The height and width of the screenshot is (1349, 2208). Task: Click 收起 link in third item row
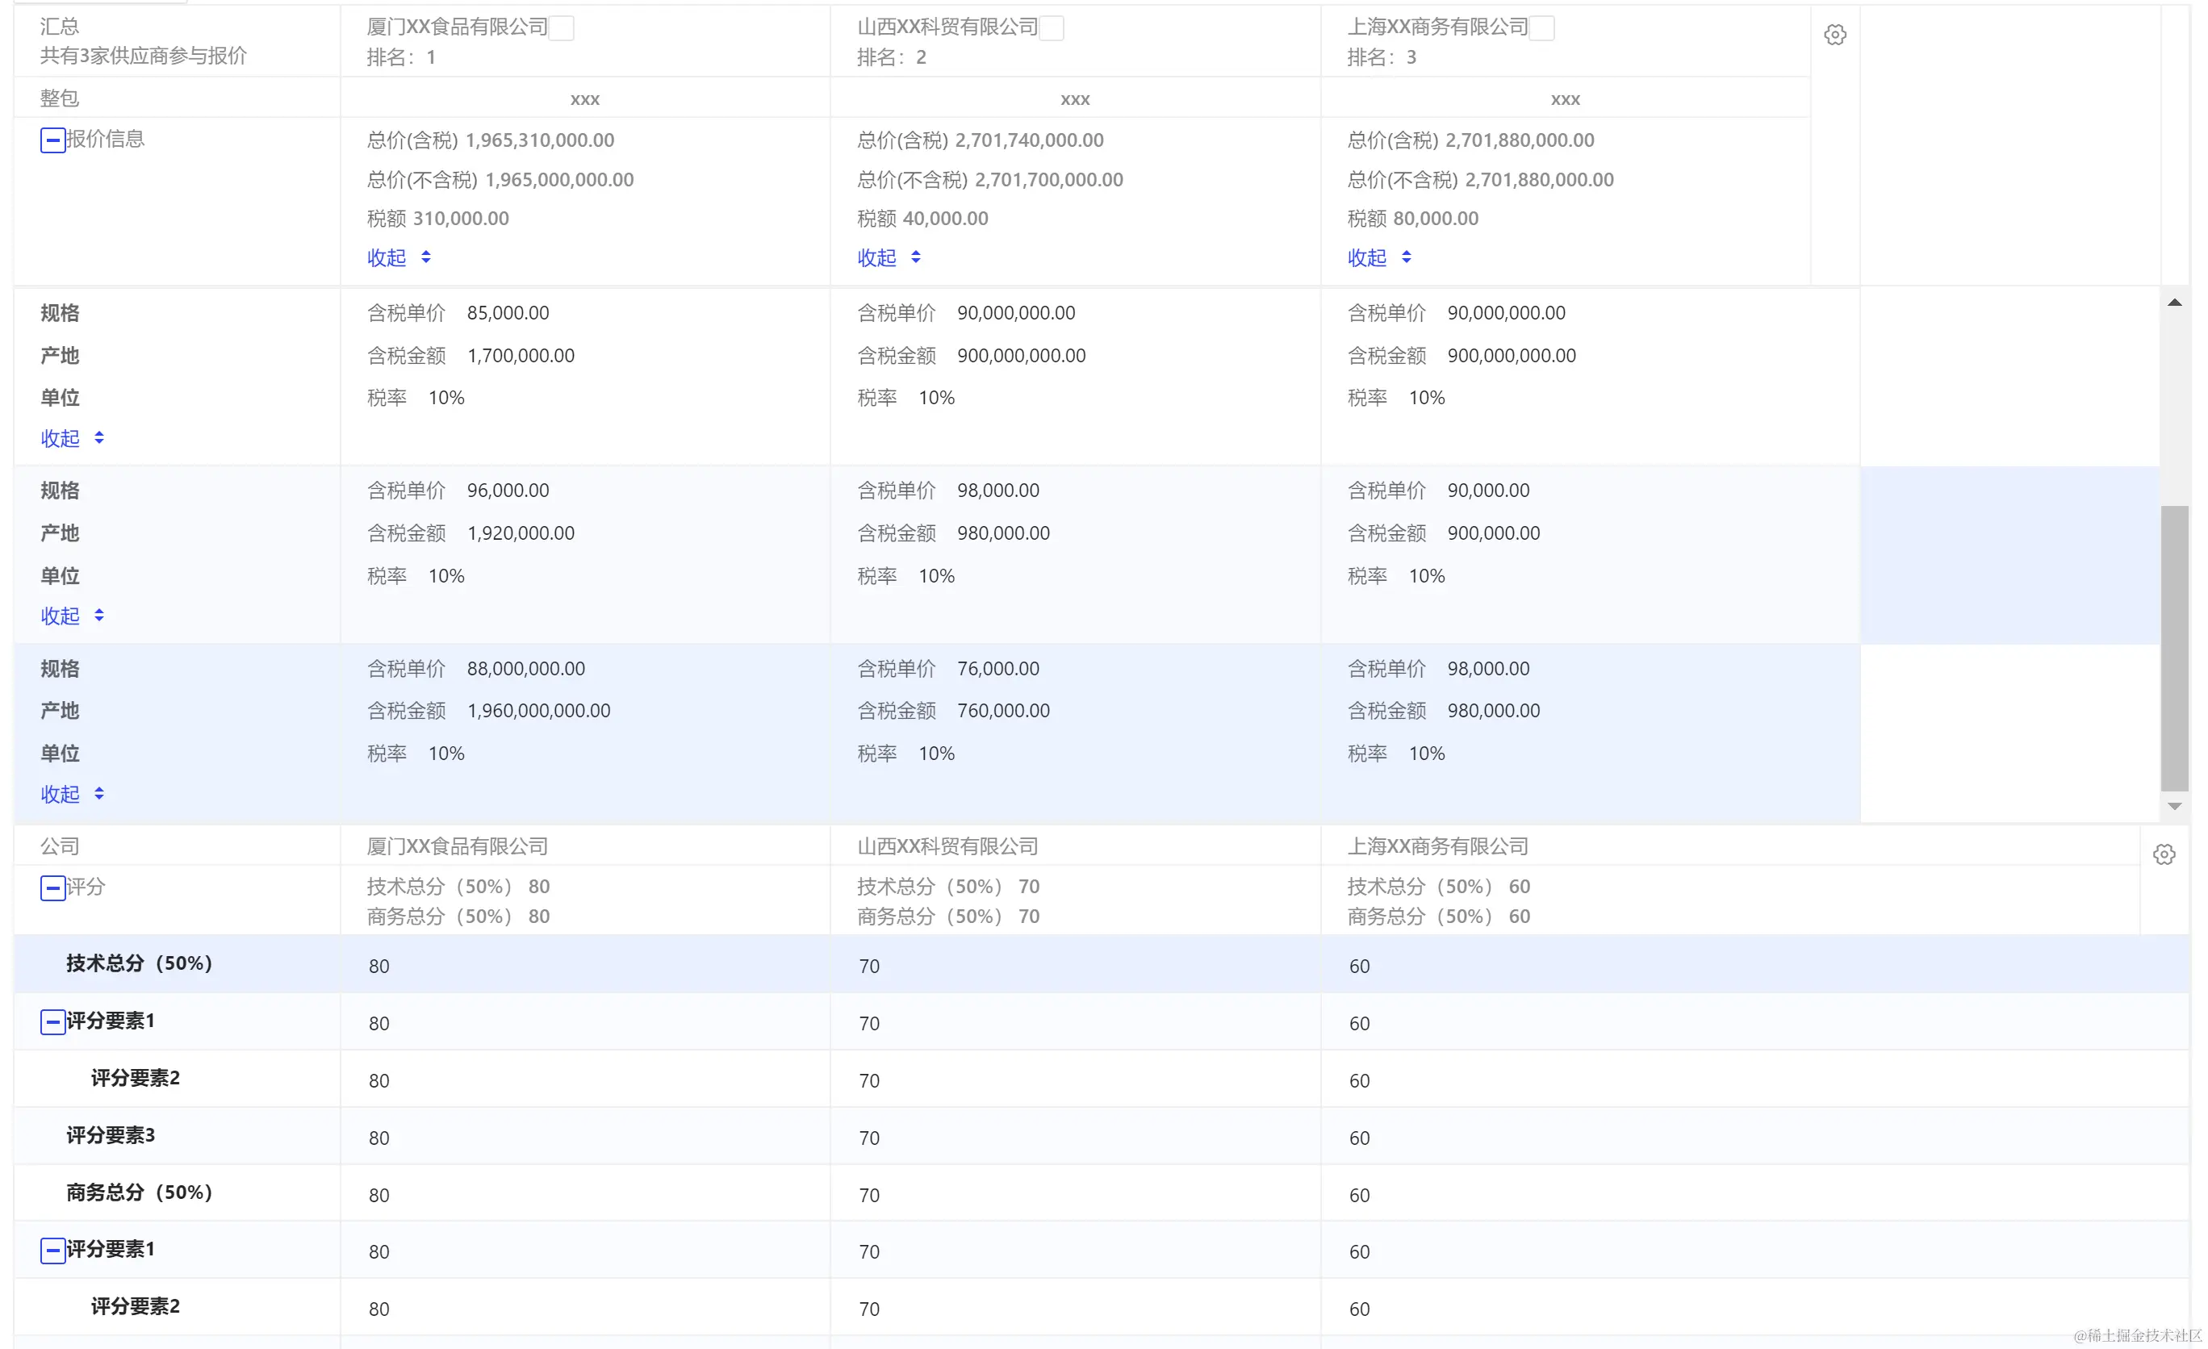[60, 794]
